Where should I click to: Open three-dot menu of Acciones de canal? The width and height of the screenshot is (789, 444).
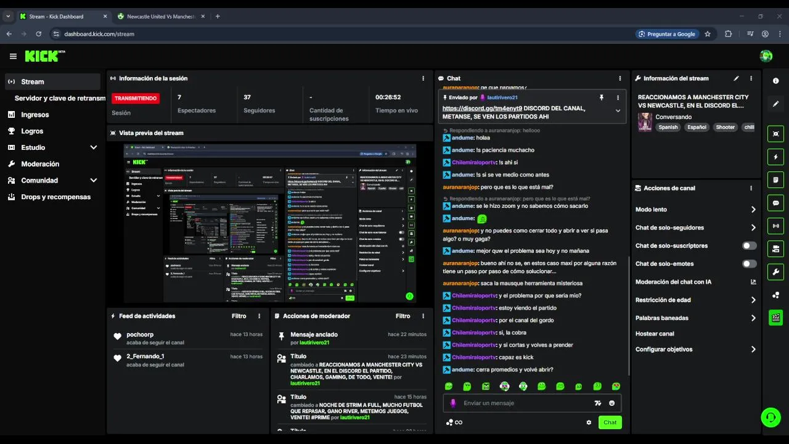point(751,188)
